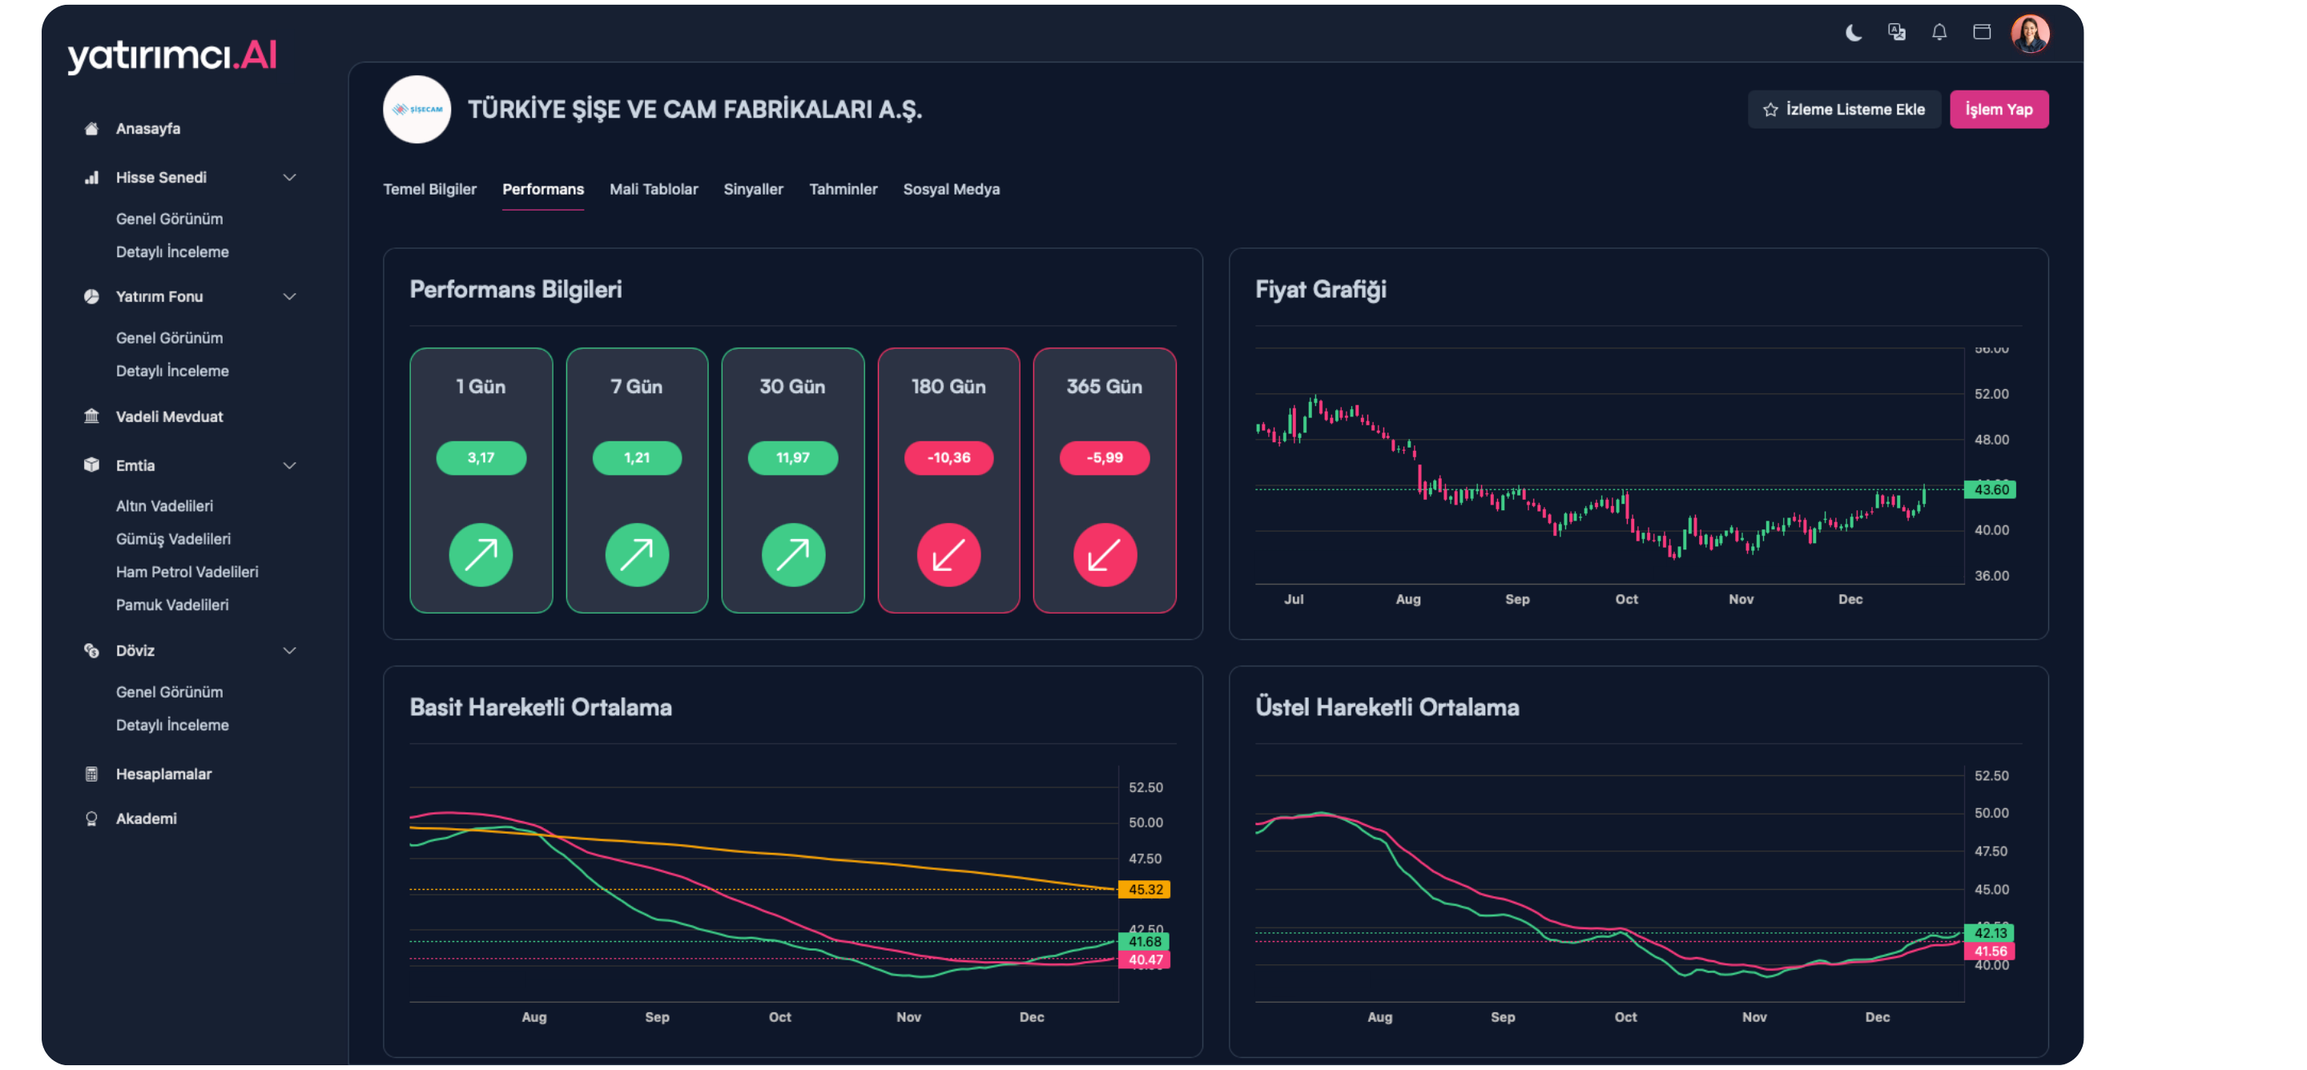
Task: Collapse the Hisse Senedi menu chevron
Action: click(x=289, y=177)
